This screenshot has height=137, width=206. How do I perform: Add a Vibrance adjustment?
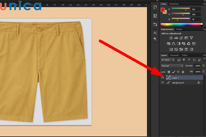(192, 38)
